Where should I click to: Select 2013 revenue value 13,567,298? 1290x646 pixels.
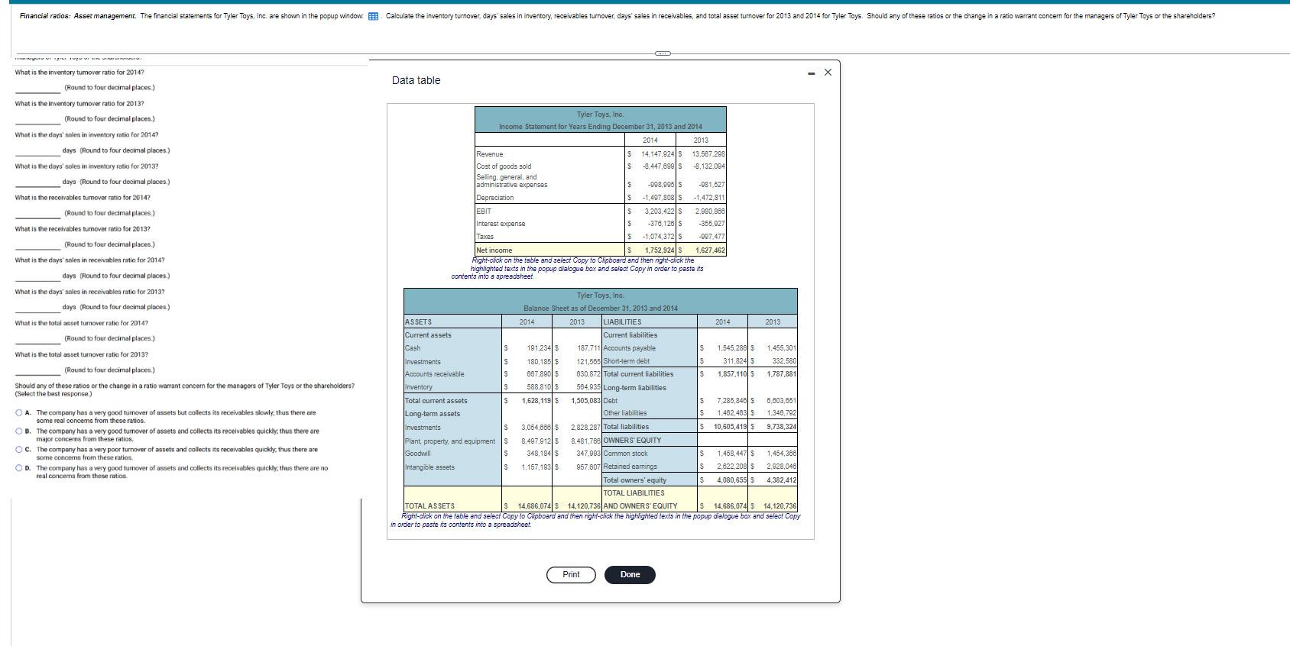pyautogui.click(x=708, y=154)
